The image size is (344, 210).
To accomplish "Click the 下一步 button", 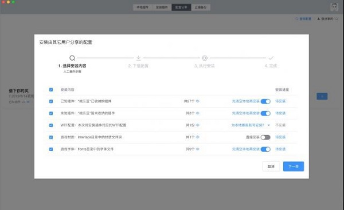I will coord(294,167).
